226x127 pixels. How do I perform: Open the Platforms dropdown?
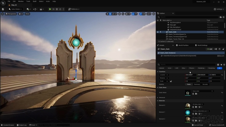click(x=74, y=9)
